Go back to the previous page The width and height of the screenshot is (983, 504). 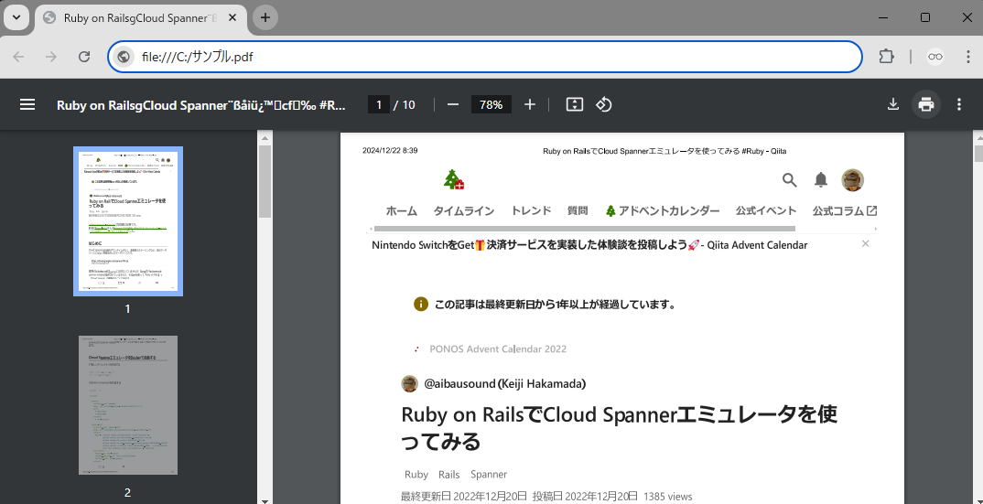(x=18, y=57)
